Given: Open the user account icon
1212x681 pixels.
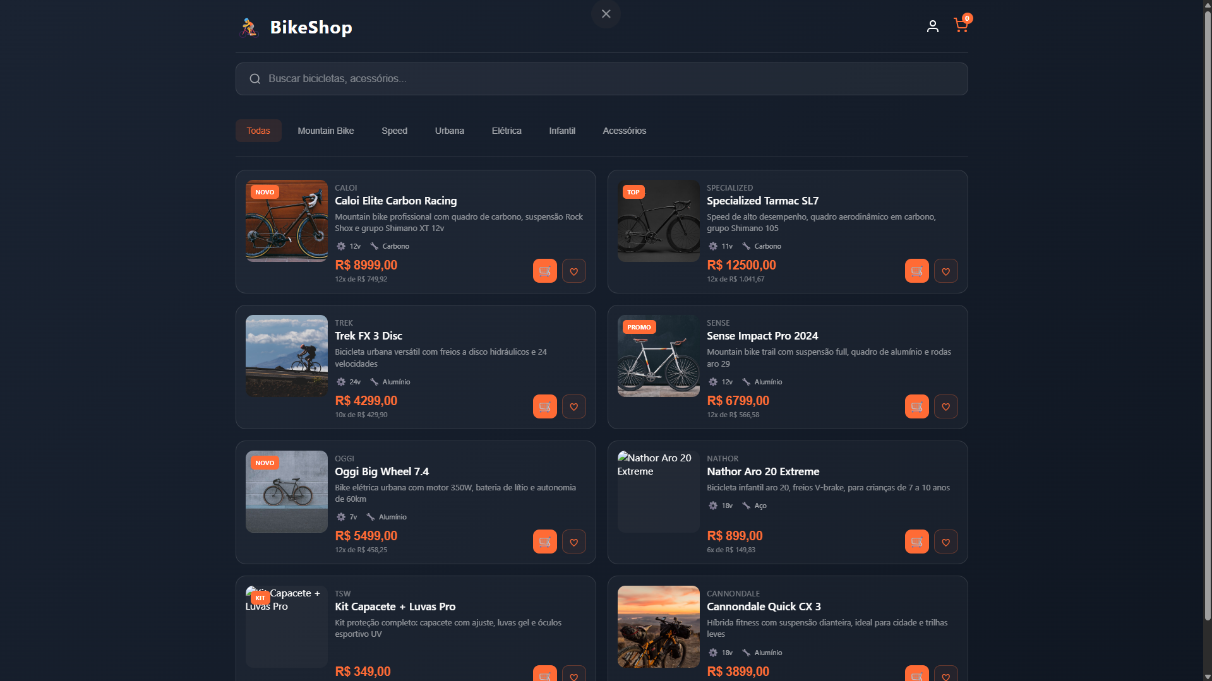Looking at the screenshot, I should pos(932,27).
